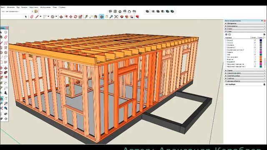Select the Zoom magnifier tool in top toolbar
This screenshot has width=267, height=150.
tap(111, 17)
